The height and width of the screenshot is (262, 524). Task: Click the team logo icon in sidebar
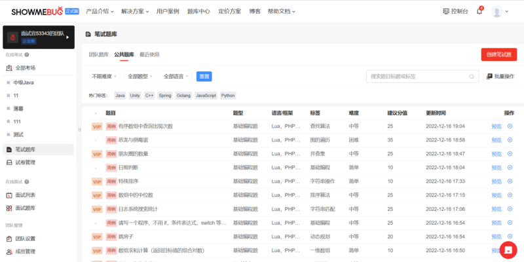coord(12,37)
